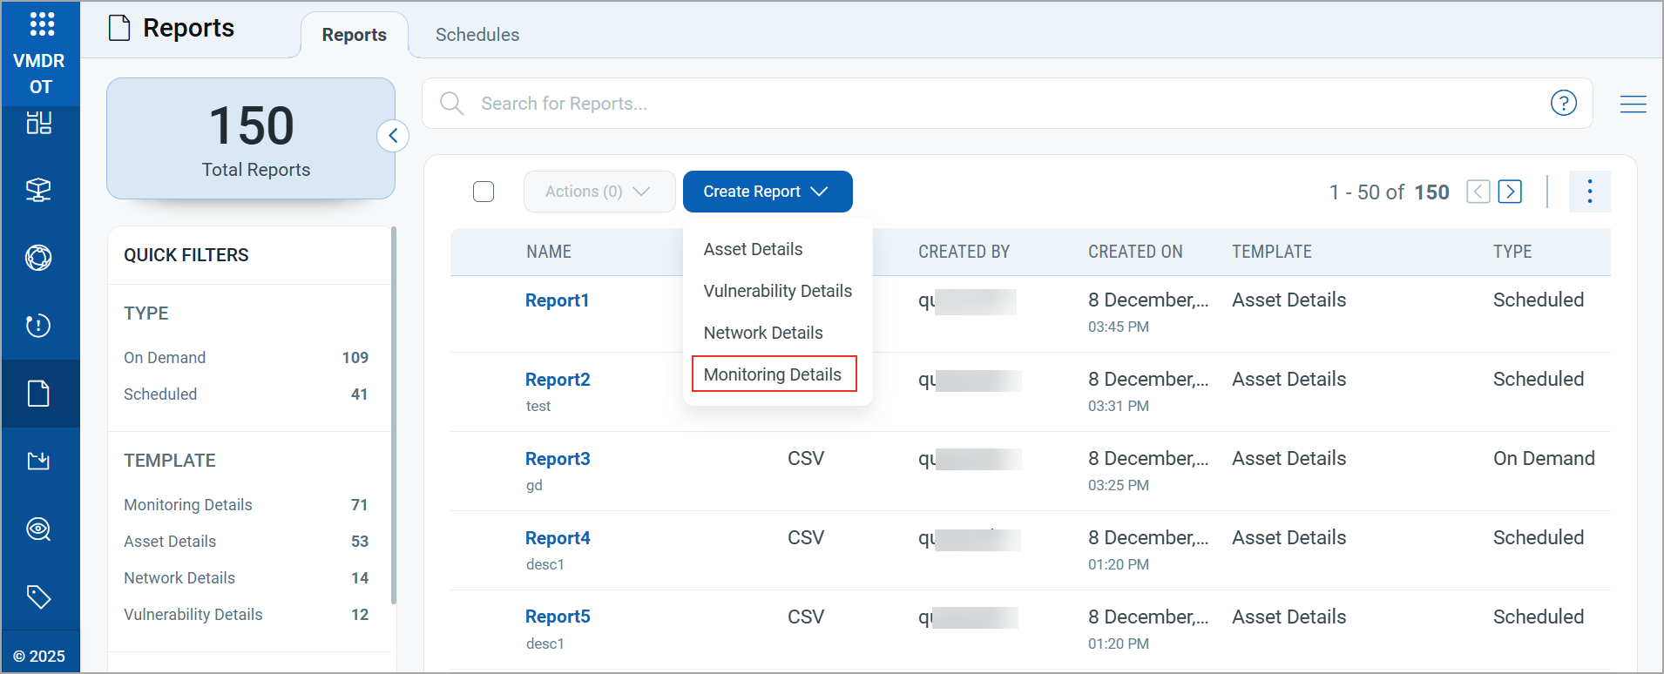
Task: Collapse the Create Report dropdown
Action: tap(767, 192)
